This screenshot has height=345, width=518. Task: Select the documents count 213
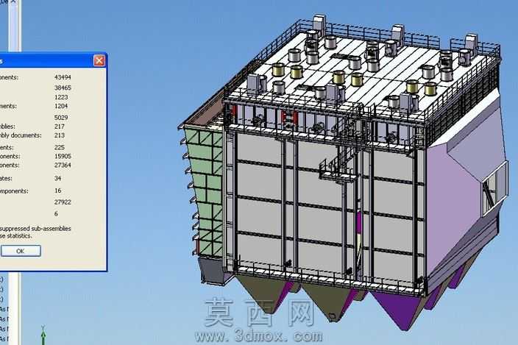pos(60,135)
